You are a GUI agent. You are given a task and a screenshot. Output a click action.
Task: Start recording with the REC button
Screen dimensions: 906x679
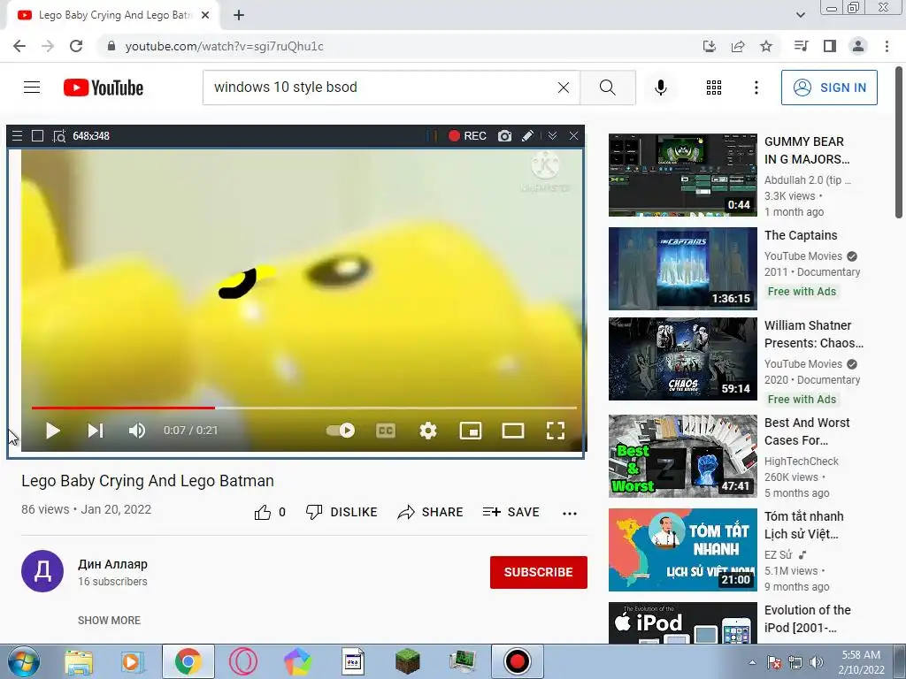click(467, 135)
